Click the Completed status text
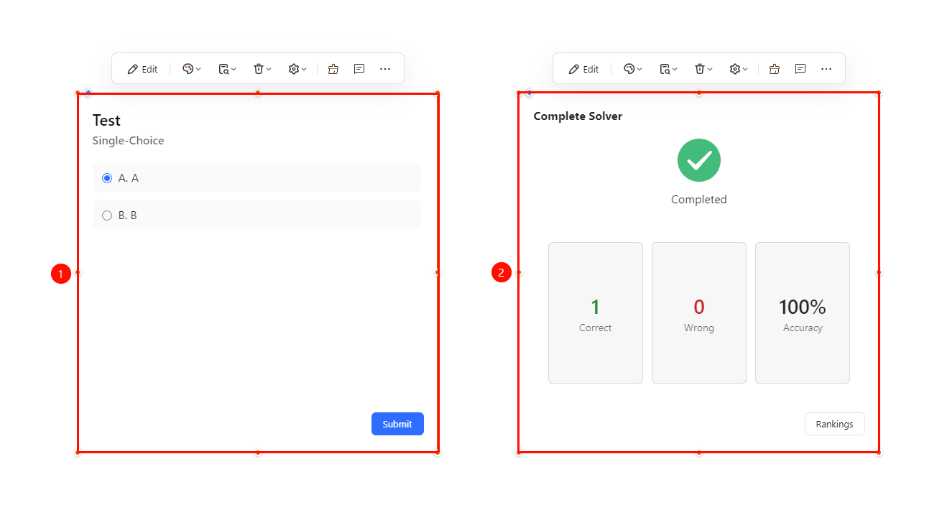Image resolution: width=942 pixels, height=528 pixels. pyautogui.click(x=699, y=200)
